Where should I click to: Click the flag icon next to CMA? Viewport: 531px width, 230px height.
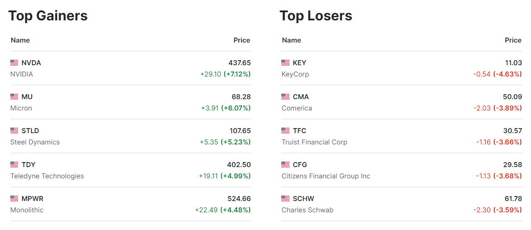tap(285, 97)
